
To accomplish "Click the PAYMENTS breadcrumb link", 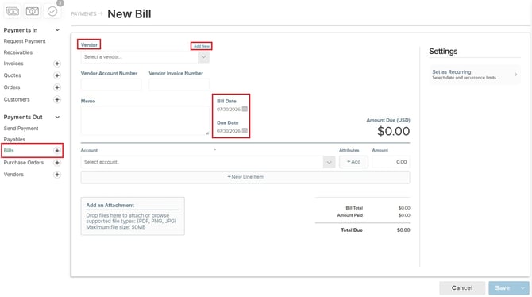I will (x=84, y=14).
